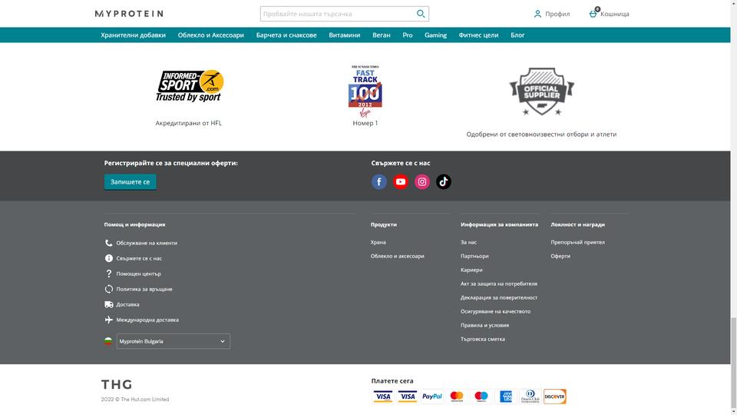Open the TikTok social icon

444,181
